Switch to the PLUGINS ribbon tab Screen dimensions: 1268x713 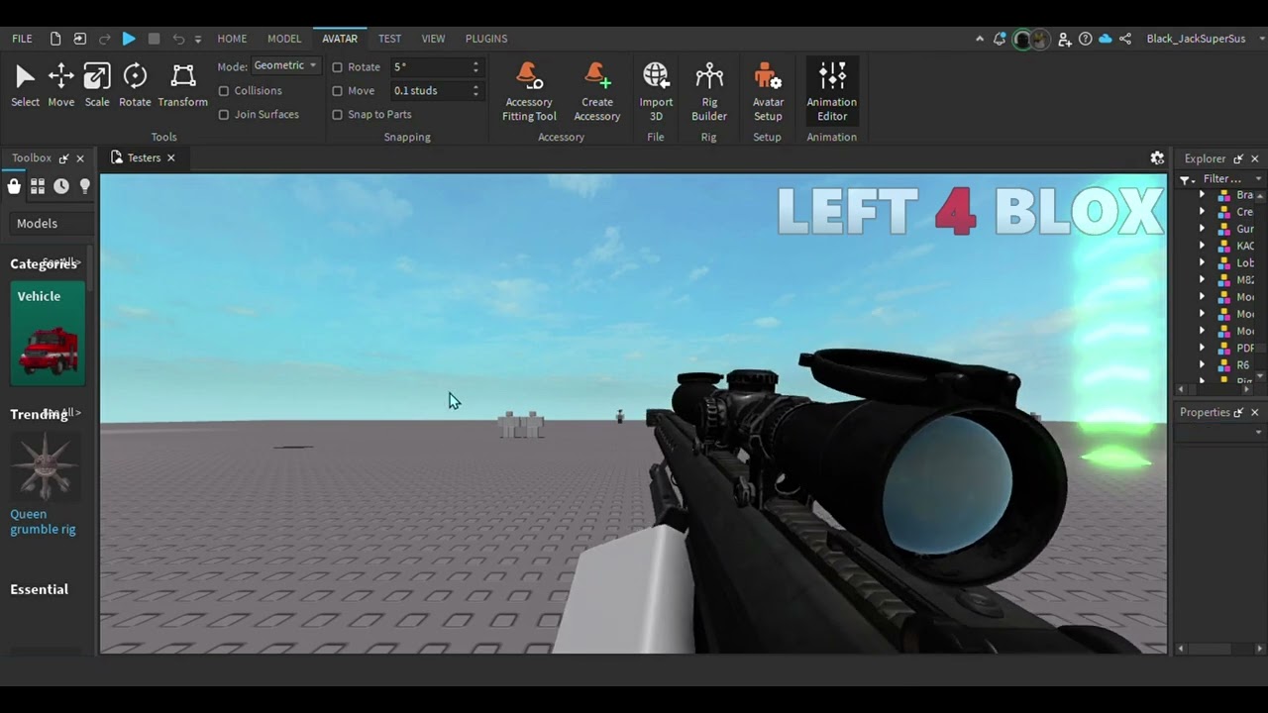point(486,39)
